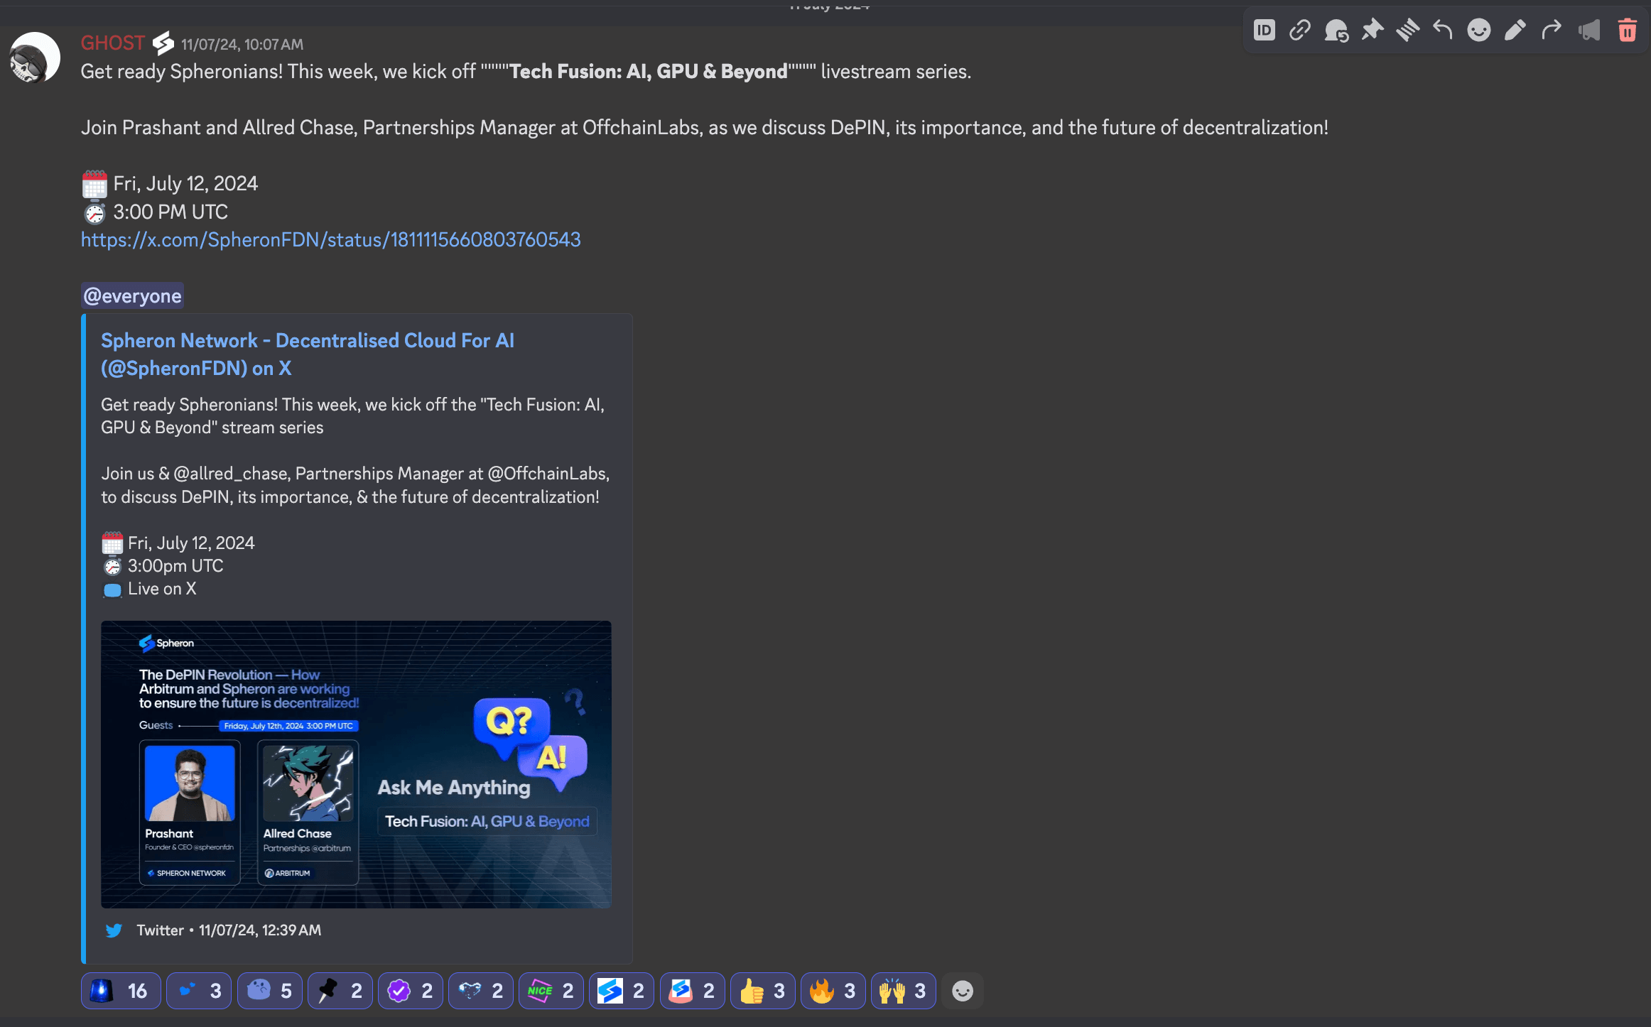
Task: Open GHOST's user avatar profile
Action: click(35, 58)
